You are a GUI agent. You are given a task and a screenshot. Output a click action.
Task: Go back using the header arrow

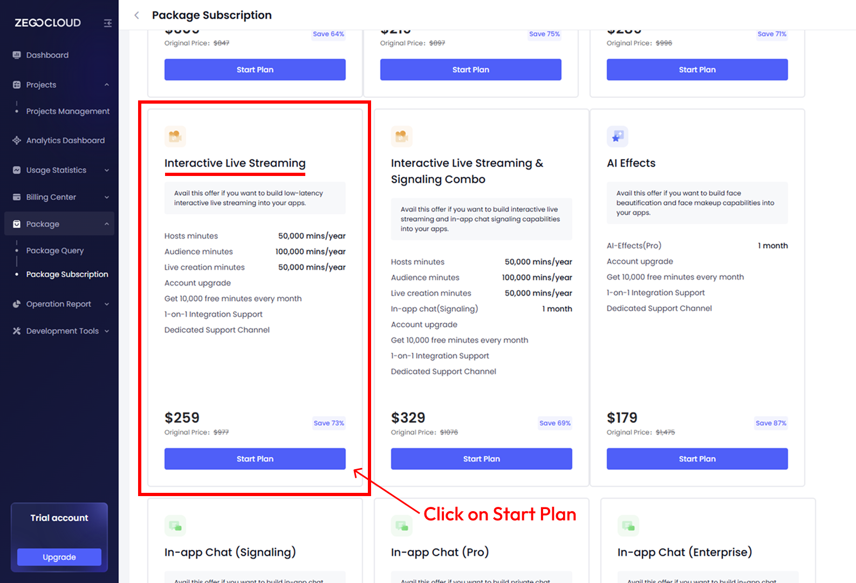pos(137,15)
